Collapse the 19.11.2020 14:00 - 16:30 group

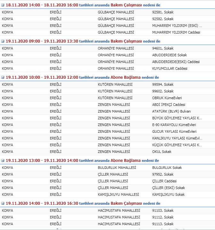click(x=3, y=203)
